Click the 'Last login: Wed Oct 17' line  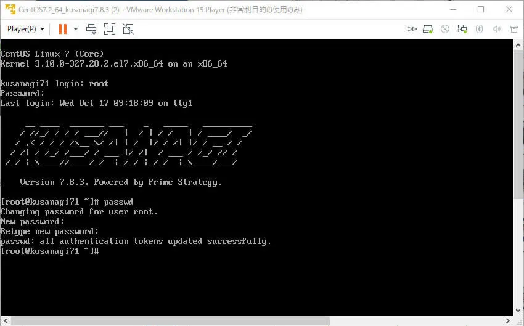click(x=97, y=103)
